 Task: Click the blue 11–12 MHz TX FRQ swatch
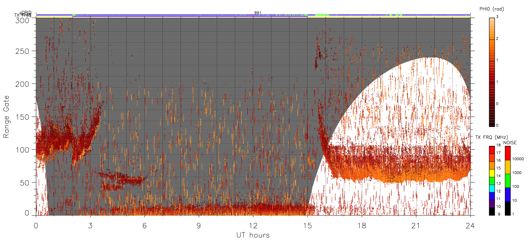[x=492, y=196]
